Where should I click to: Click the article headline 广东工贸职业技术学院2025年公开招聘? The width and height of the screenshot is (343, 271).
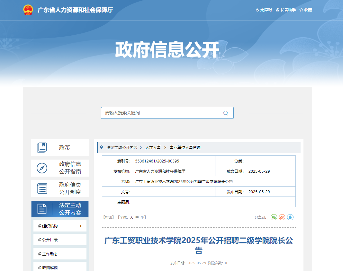[199, 245]
